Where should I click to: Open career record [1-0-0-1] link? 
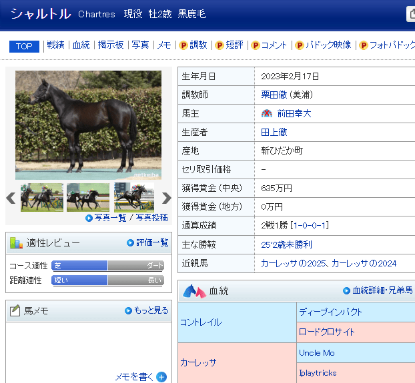click(309, 225)
